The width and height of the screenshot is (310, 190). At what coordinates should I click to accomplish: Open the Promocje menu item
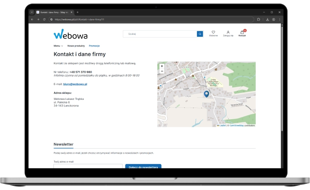tap(94, 46)
